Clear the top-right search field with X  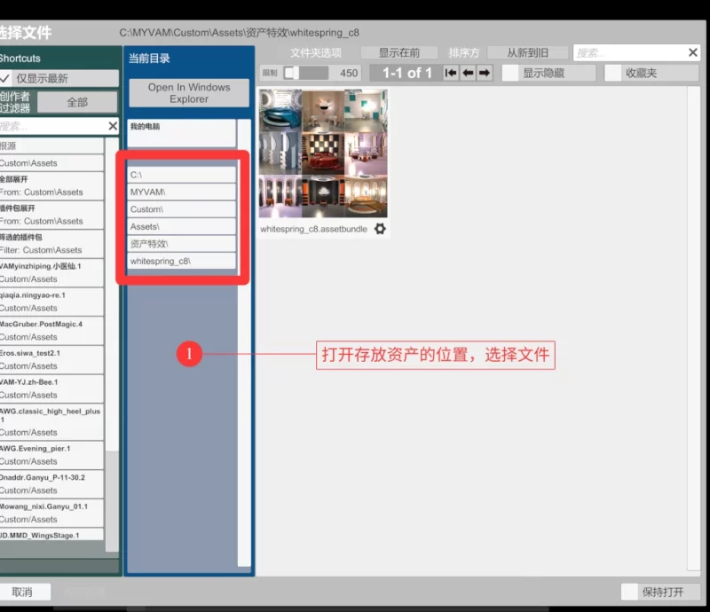(x=693, y=53)
